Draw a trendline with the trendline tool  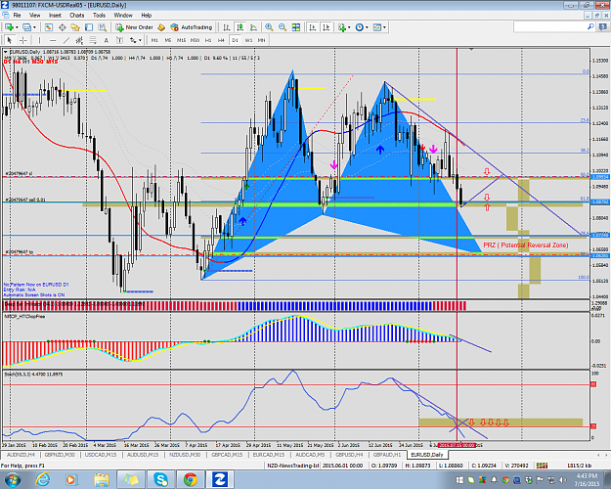(66, 40)
